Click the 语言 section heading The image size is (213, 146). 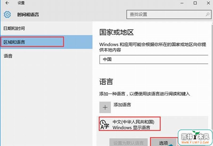106,81
